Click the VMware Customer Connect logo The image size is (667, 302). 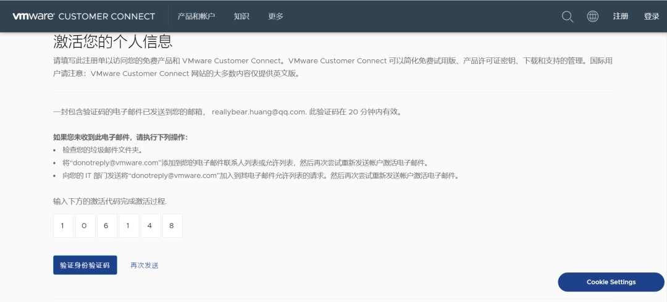(84, 17)
